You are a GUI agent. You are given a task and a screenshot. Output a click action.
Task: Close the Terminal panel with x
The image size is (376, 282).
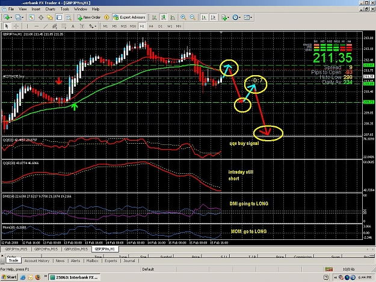[x=2, y=256]
